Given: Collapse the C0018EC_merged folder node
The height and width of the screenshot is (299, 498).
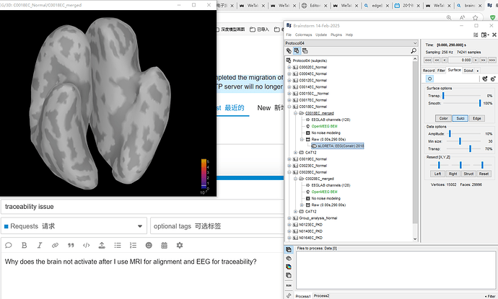Looking at the screenshot, I should click(x=295, y=113).
